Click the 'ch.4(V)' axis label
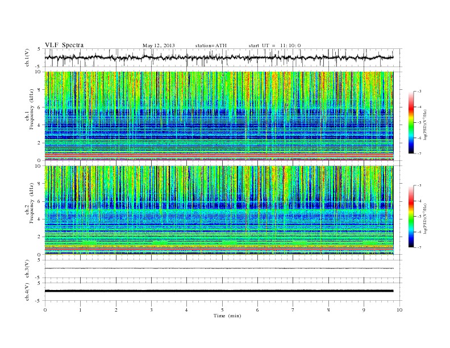450x348 pixels. [x=27, y=292]
